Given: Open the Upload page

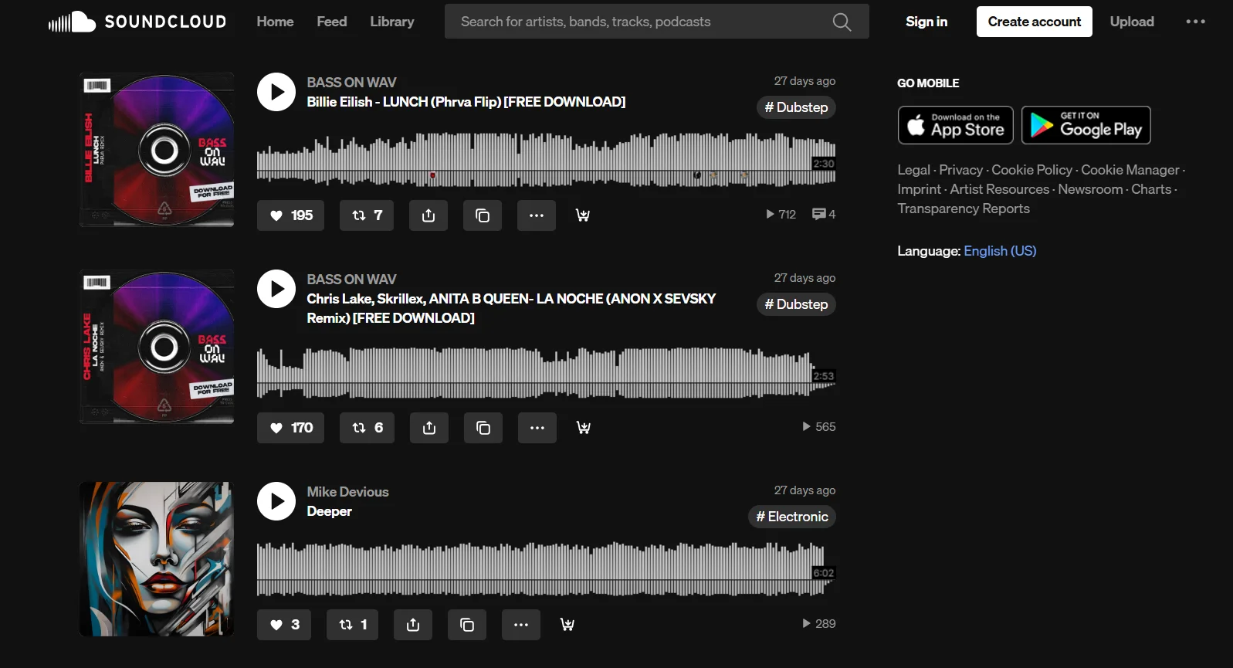Looking at the screenshot, I should pos(1132,22).
